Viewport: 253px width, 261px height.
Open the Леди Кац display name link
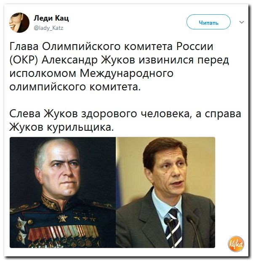coord(51,18)
